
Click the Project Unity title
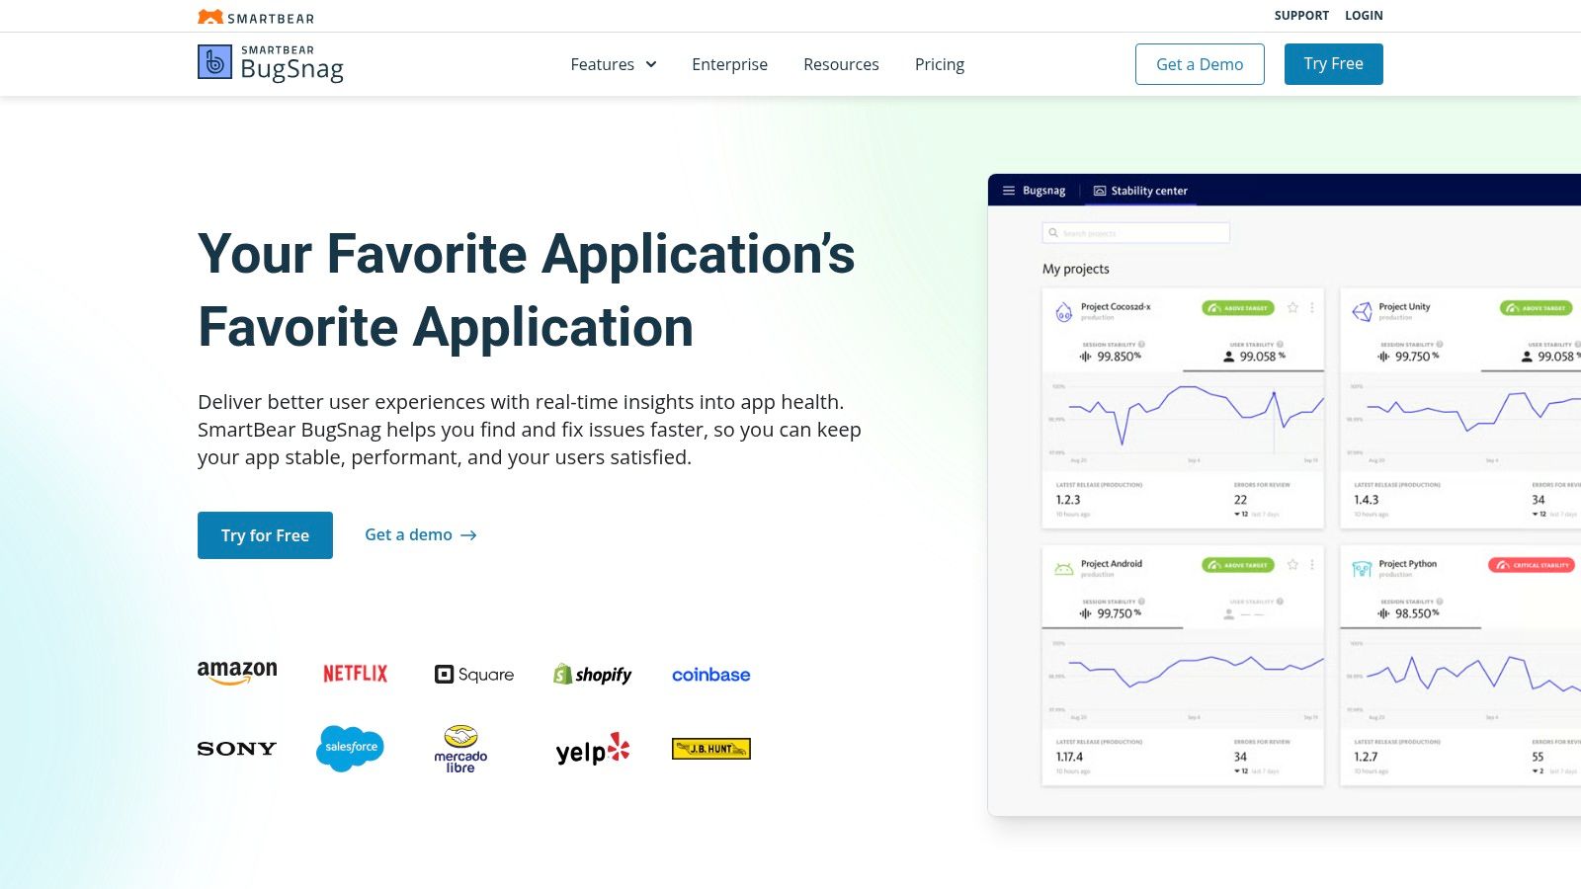click(x=1404, y=307)
